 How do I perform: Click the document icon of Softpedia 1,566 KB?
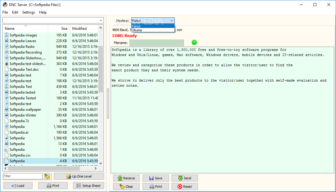(6, 138)
